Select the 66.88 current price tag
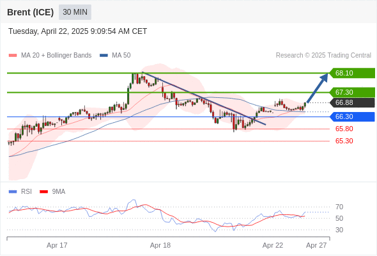Screen dimensions: 377x256 [x=352, y=102]
